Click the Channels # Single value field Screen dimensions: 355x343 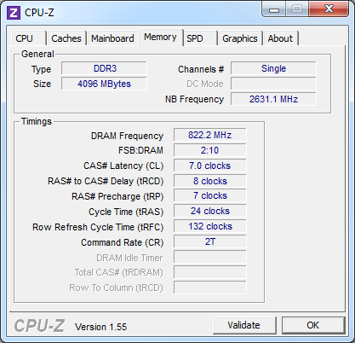273,68
